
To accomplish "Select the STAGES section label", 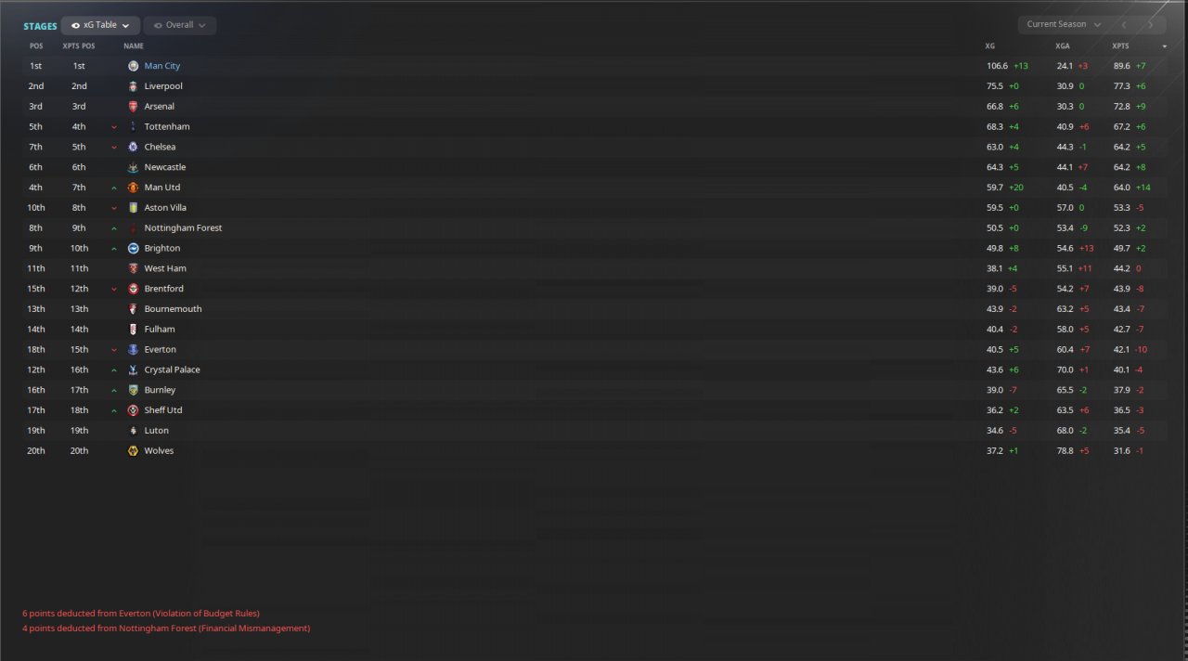I will (x=40, y=26).
